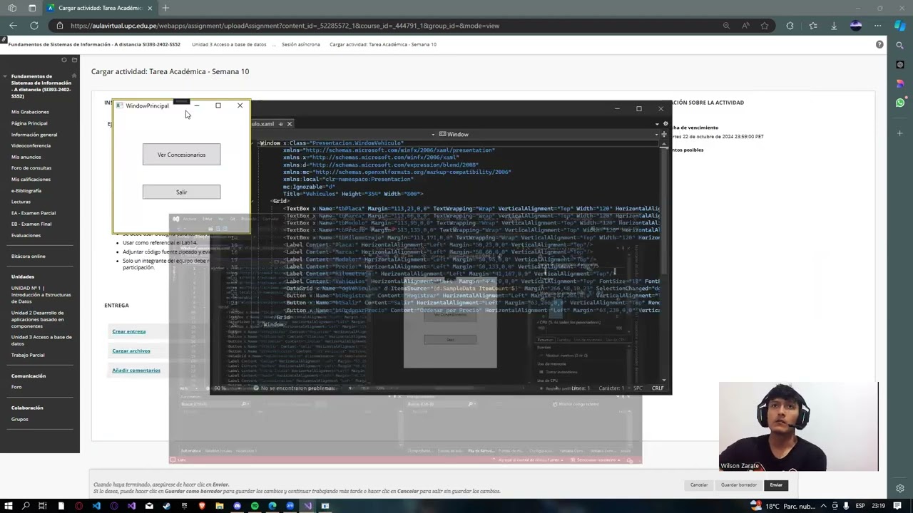Viewport: 913px width, 513px height.
Task: Open Spotify from taskbar
Action: (x=255, y=506)
